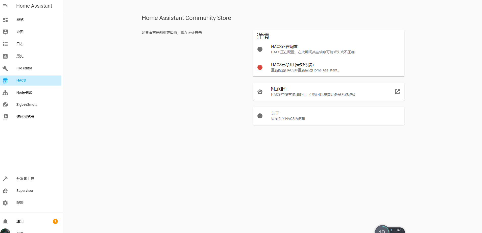Click the 概览 dashboard icon
482x233 pixels.
(5, 20)
